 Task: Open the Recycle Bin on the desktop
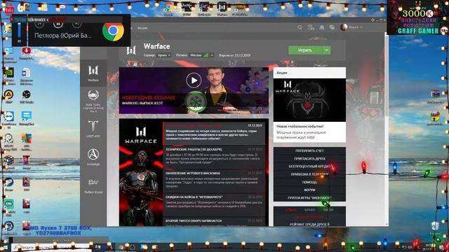pyautogui.click(x=435, y=228)
